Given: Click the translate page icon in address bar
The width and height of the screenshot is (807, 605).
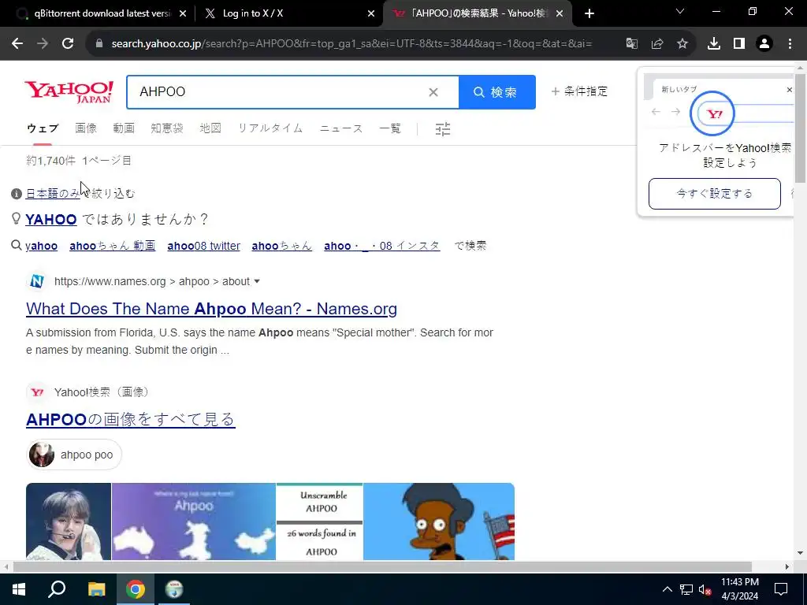Looking at the screenshot, I should 631,44.
